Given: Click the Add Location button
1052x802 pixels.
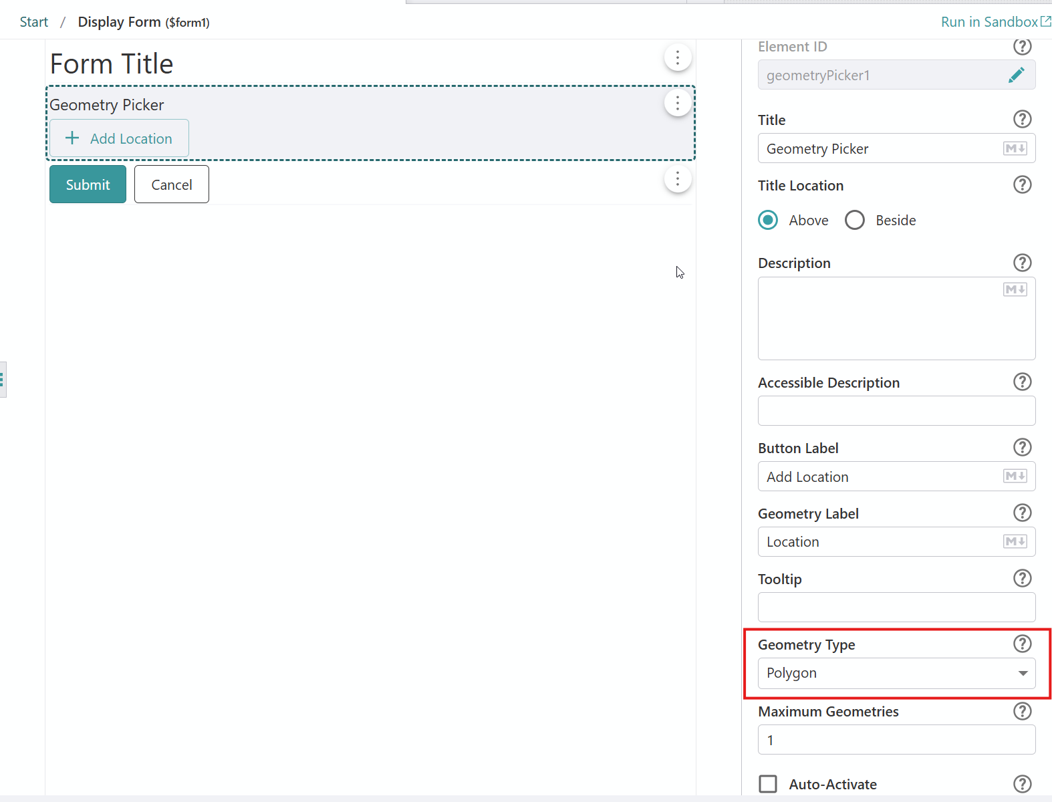Looking at the screenshot, I should click(119, 138).
